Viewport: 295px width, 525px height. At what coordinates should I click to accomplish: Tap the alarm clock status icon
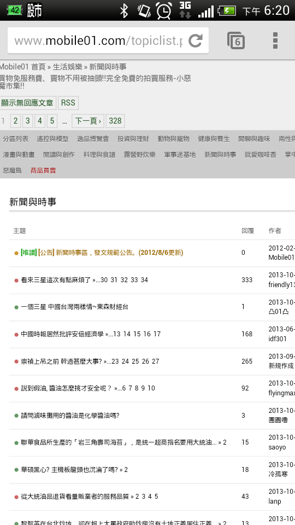point(164,11)
